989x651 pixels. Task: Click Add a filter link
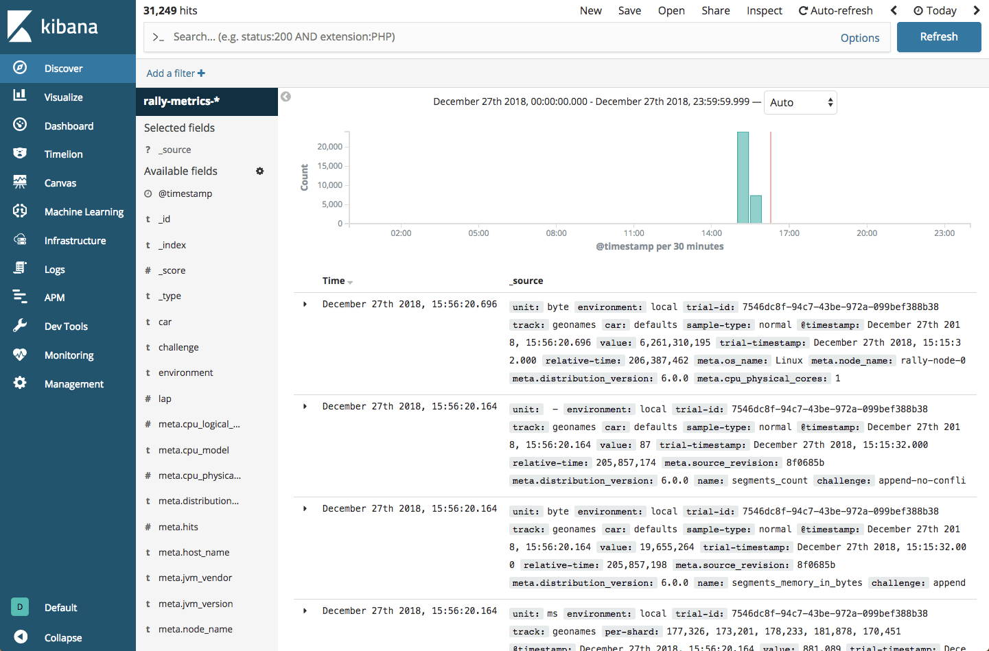[x=176, y=73]
